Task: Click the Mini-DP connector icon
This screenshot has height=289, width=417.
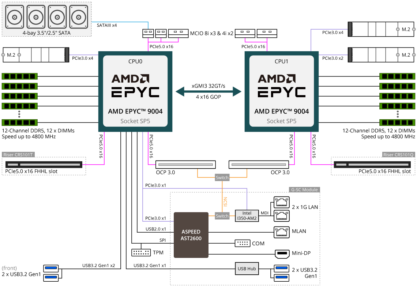Action: point(282,254)
